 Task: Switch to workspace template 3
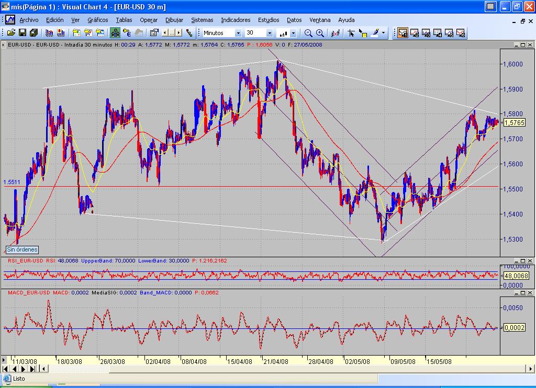coord(426,33)
